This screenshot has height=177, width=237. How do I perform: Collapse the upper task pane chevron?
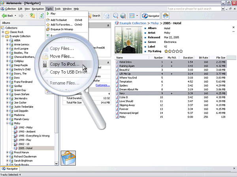pyautogui.click(x=108, y=26)
